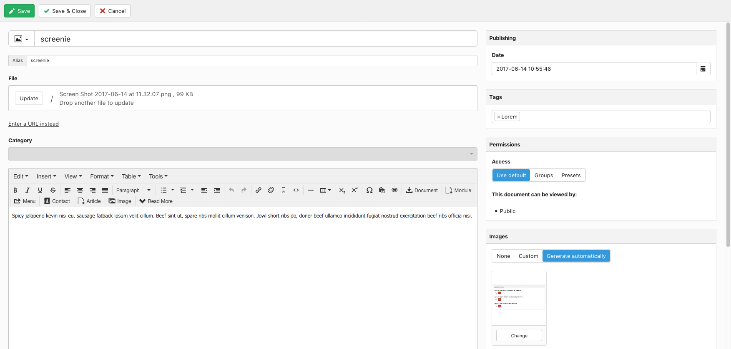Click the source code icon
The height and width of the screenshot is (349, 731).
point(296,190)
